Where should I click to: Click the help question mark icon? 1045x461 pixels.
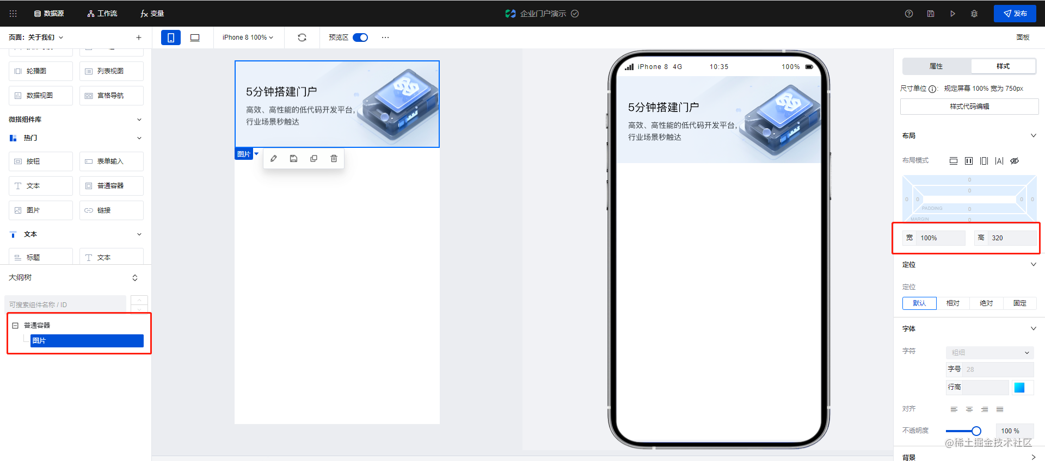click(909, 14)
